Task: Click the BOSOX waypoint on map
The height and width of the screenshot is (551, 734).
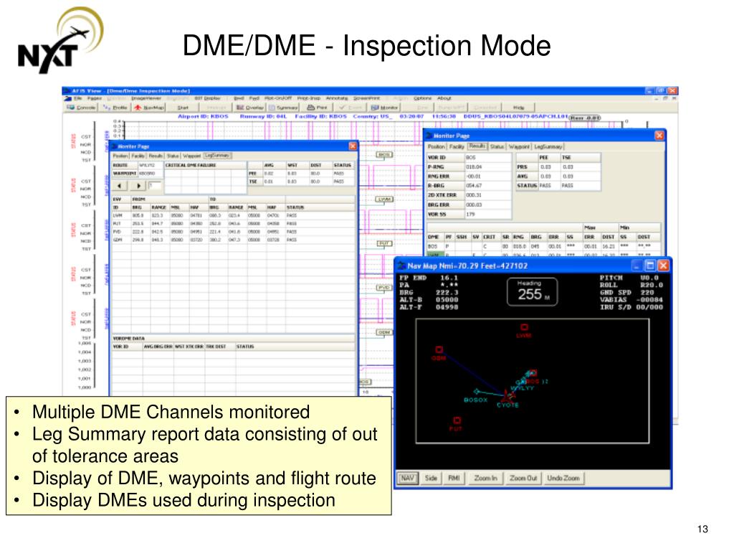Action: 476,392
